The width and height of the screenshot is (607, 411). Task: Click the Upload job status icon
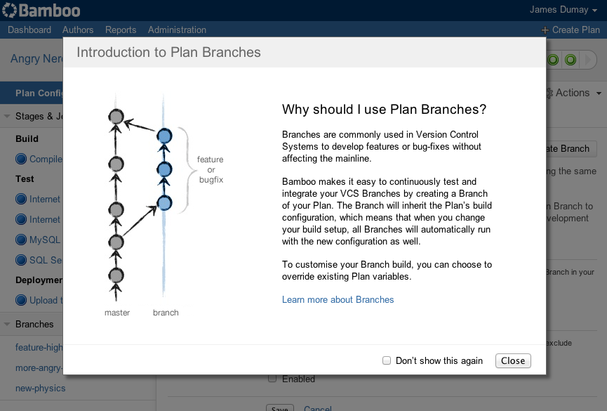[x=21, y=300]
